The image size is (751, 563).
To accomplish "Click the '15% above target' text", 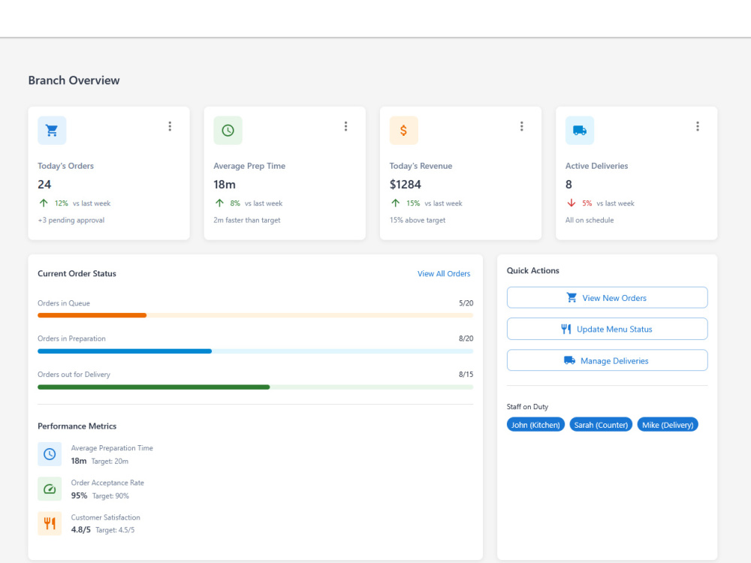I will pos(417,220).
